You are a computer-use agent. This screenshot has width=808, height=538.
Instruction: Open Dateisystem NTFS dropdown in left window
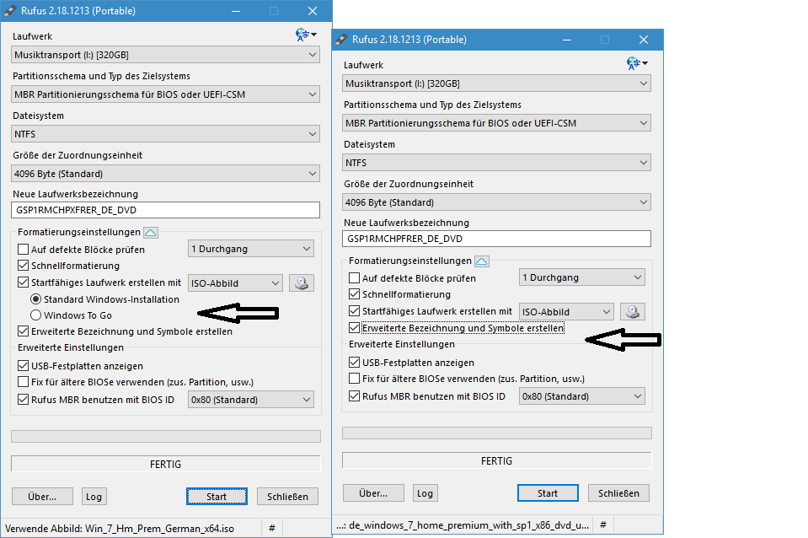pyautogui.click(x=165, y=134)
